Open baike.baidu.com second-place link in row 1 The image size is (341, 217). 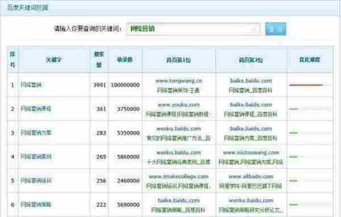coord(251,81)
